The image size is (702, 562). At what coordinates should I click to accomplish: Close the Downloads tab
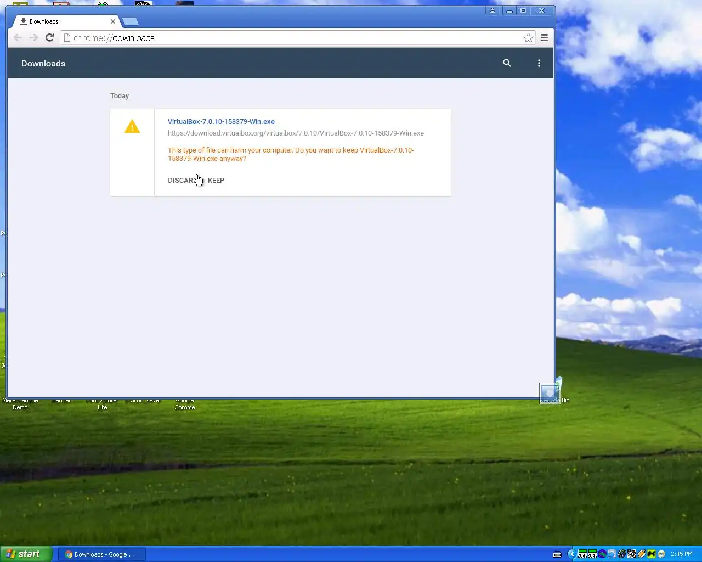[x=113, y=21]
